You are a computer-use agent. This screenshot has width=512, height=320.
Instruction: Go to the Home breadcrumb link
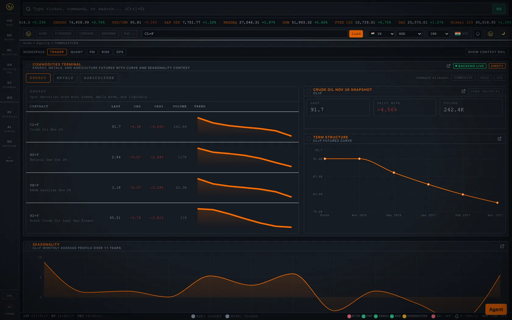pyautogui.click(x=27, y=43)
